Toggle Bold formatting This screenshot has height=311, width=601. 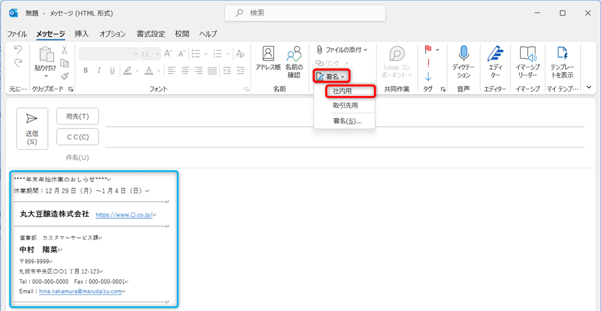click(x=86, y=70)
